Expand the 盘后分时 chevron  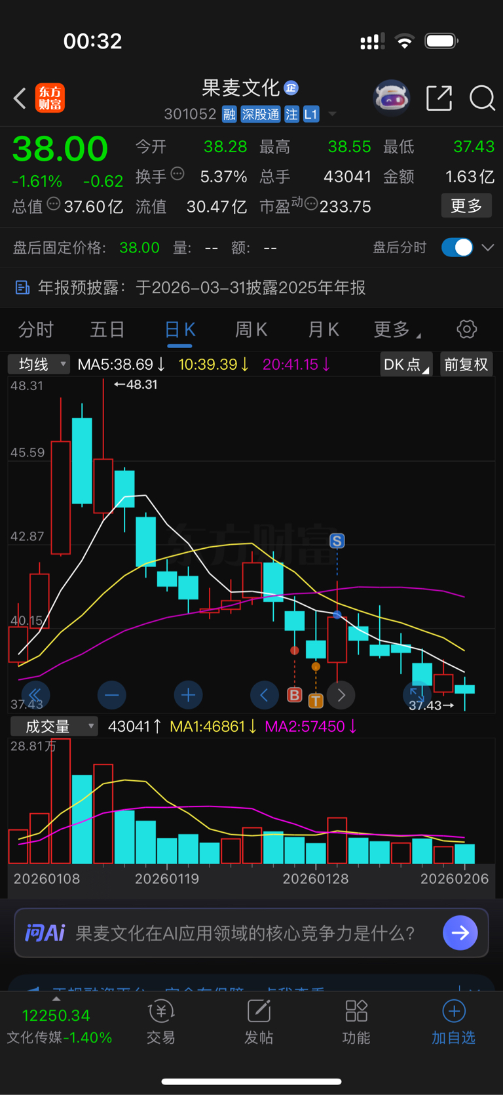488,247
